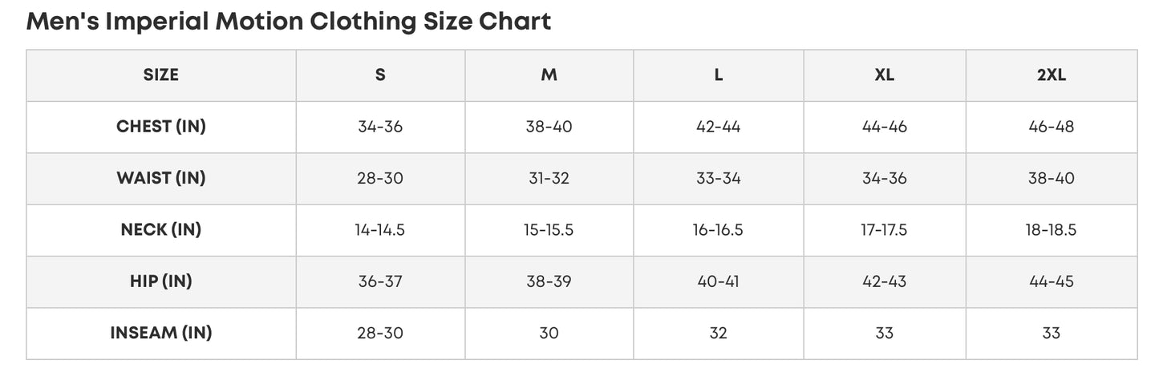
Task: Click the M size column header
Action: 549,75
